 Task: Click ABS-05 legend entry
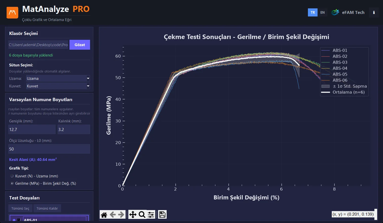pyautogui.click(x=334, y=74)
